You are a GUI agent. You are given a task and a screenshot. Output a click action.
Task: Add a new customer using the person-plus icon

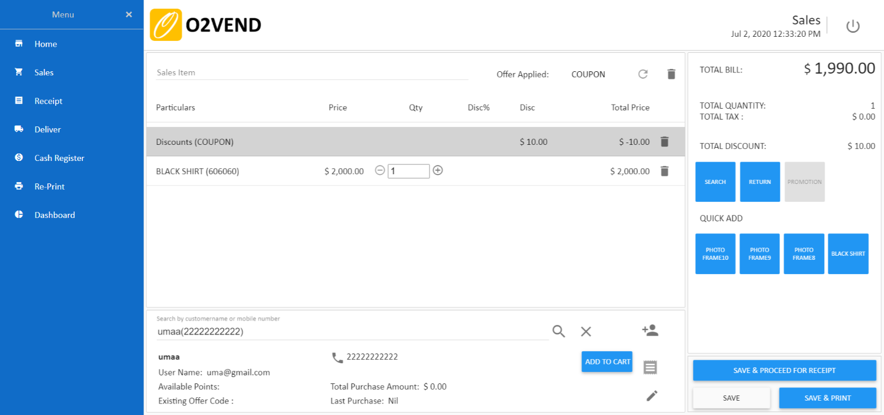tap(650, 331)
